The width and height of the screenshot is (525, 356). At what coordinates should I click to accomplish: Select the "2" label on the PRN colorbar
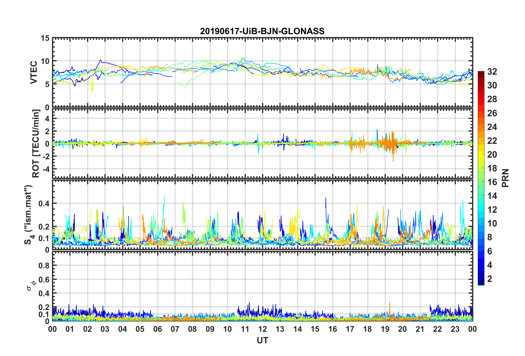point(490,279)
